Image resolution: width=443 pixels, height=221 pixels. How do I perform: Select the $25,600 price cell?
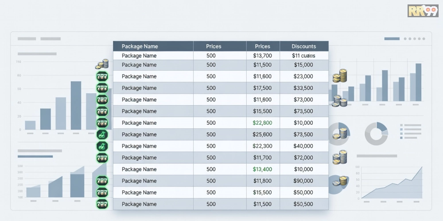click(262, 134)
